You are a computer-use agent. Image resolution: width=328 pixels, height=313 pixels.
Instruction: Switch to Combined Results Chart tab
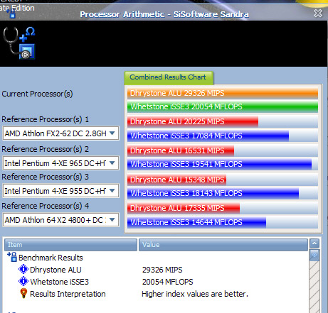coord(169,77)
